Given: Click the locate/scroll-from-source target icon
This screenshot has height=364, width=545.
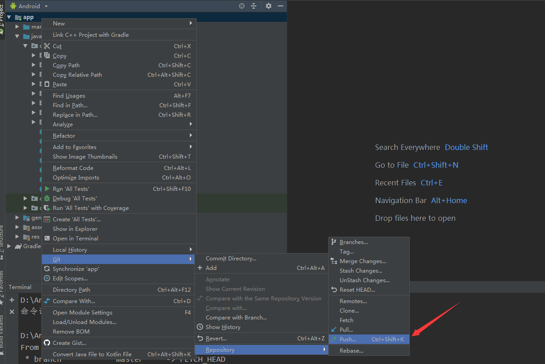Looking at the screenshot, I should [x=242, y=6].
